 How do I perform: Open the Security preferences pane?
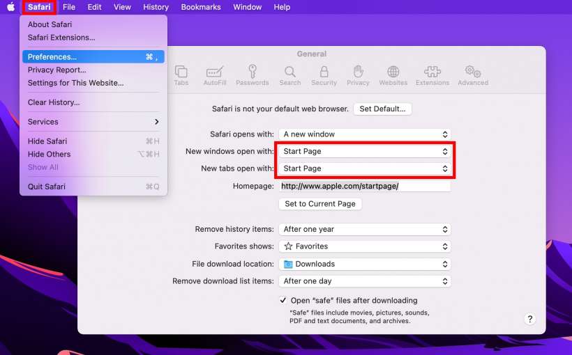(324, 76)
